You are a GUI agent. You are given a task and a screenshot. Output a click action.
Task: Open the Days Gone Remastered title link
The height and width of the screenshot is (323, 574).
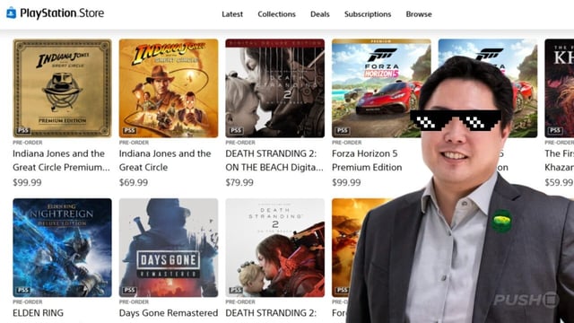point(169,313)
